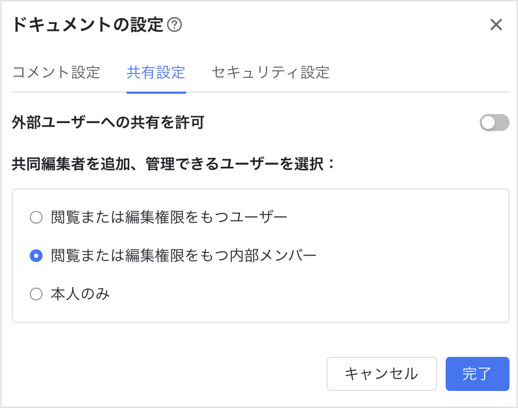The image size is (518, 408).
Task: Select radio circle for 閲覧または編集権限をもつ内部メンバー
Action: pyautogui.click(x=36, y=256)
